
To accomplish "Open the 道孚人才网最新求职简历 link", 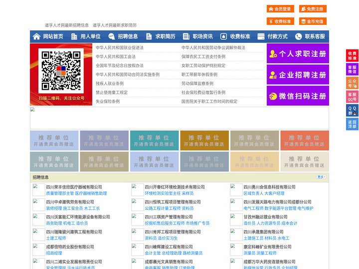I will point(115,25).
